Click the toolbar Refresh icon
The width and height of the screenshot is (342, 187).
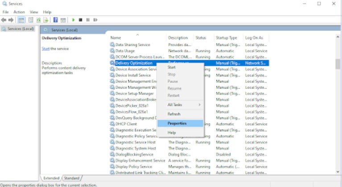[39, 20]
